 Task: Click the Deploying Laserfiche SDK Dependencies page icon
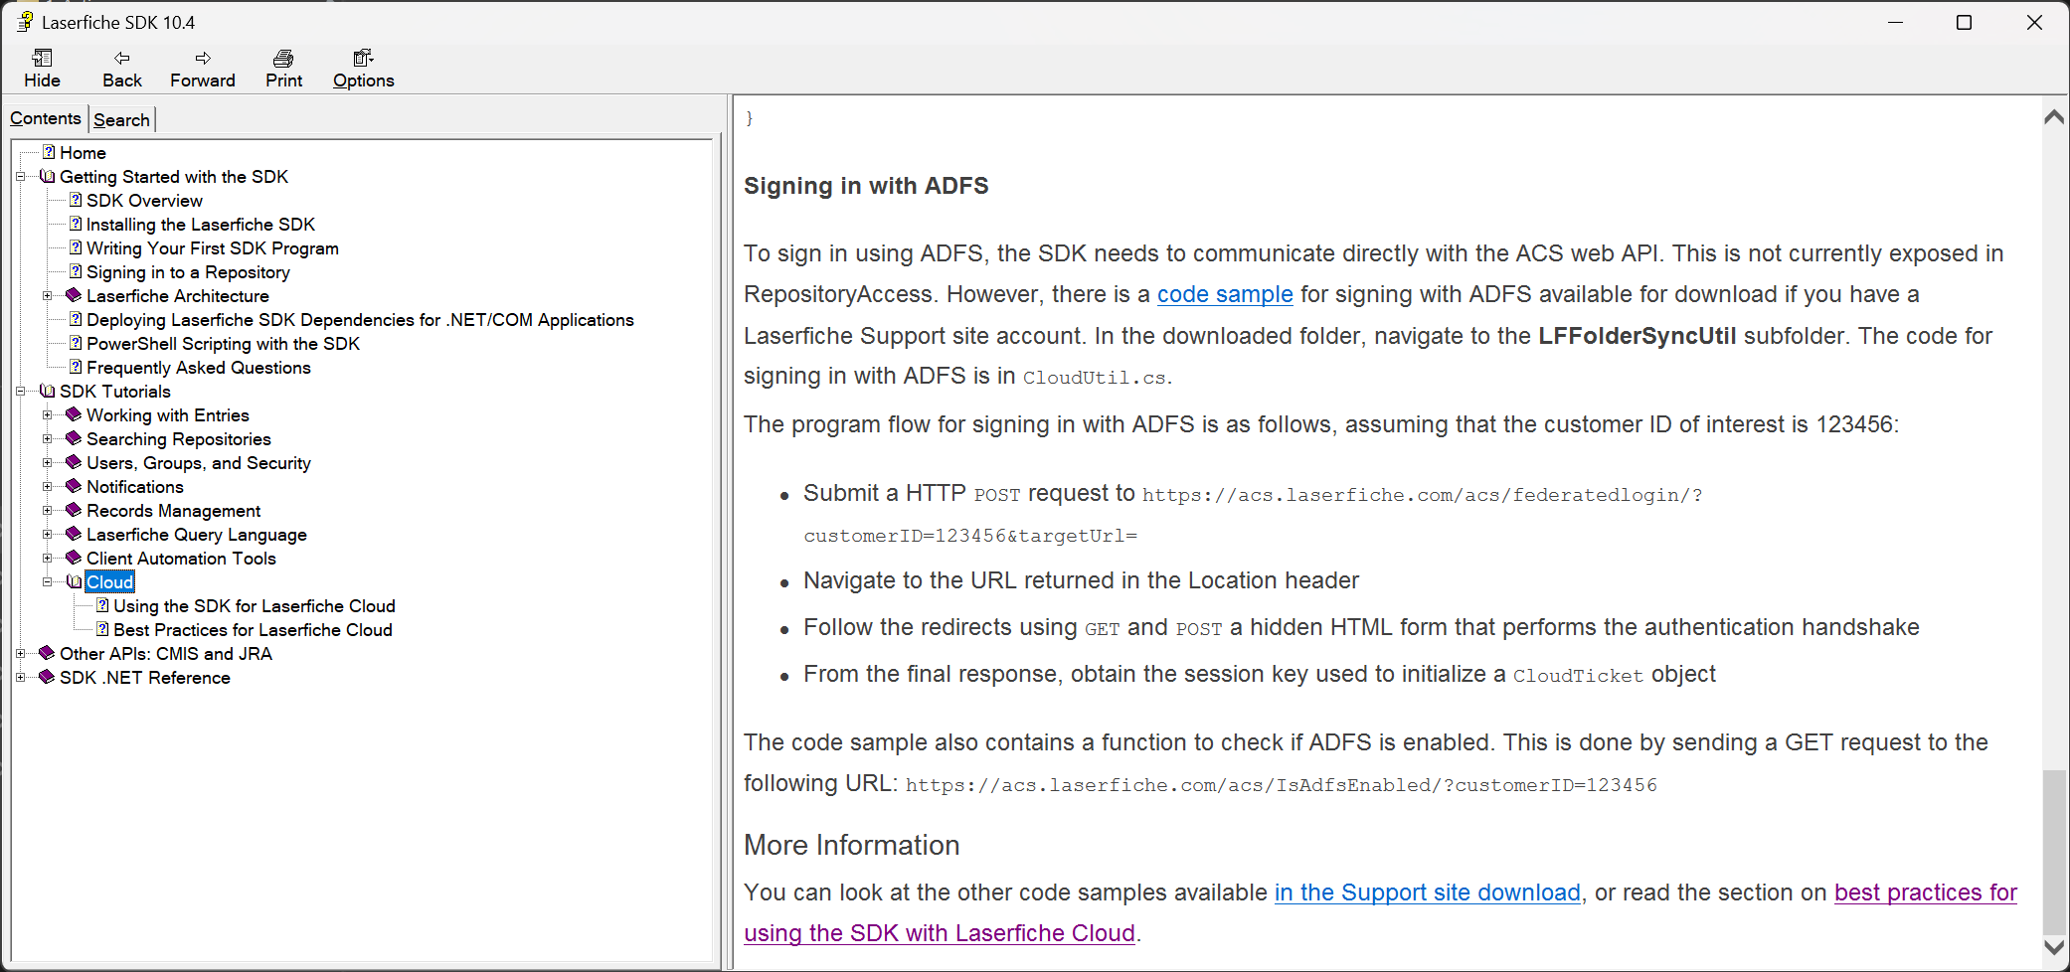coord(76,319)
